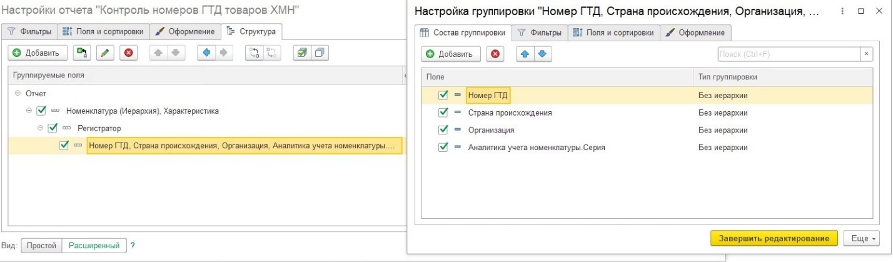Click the blue move up arrow in grouping dialog
The image size is (893, 262).
pos(525,54)
